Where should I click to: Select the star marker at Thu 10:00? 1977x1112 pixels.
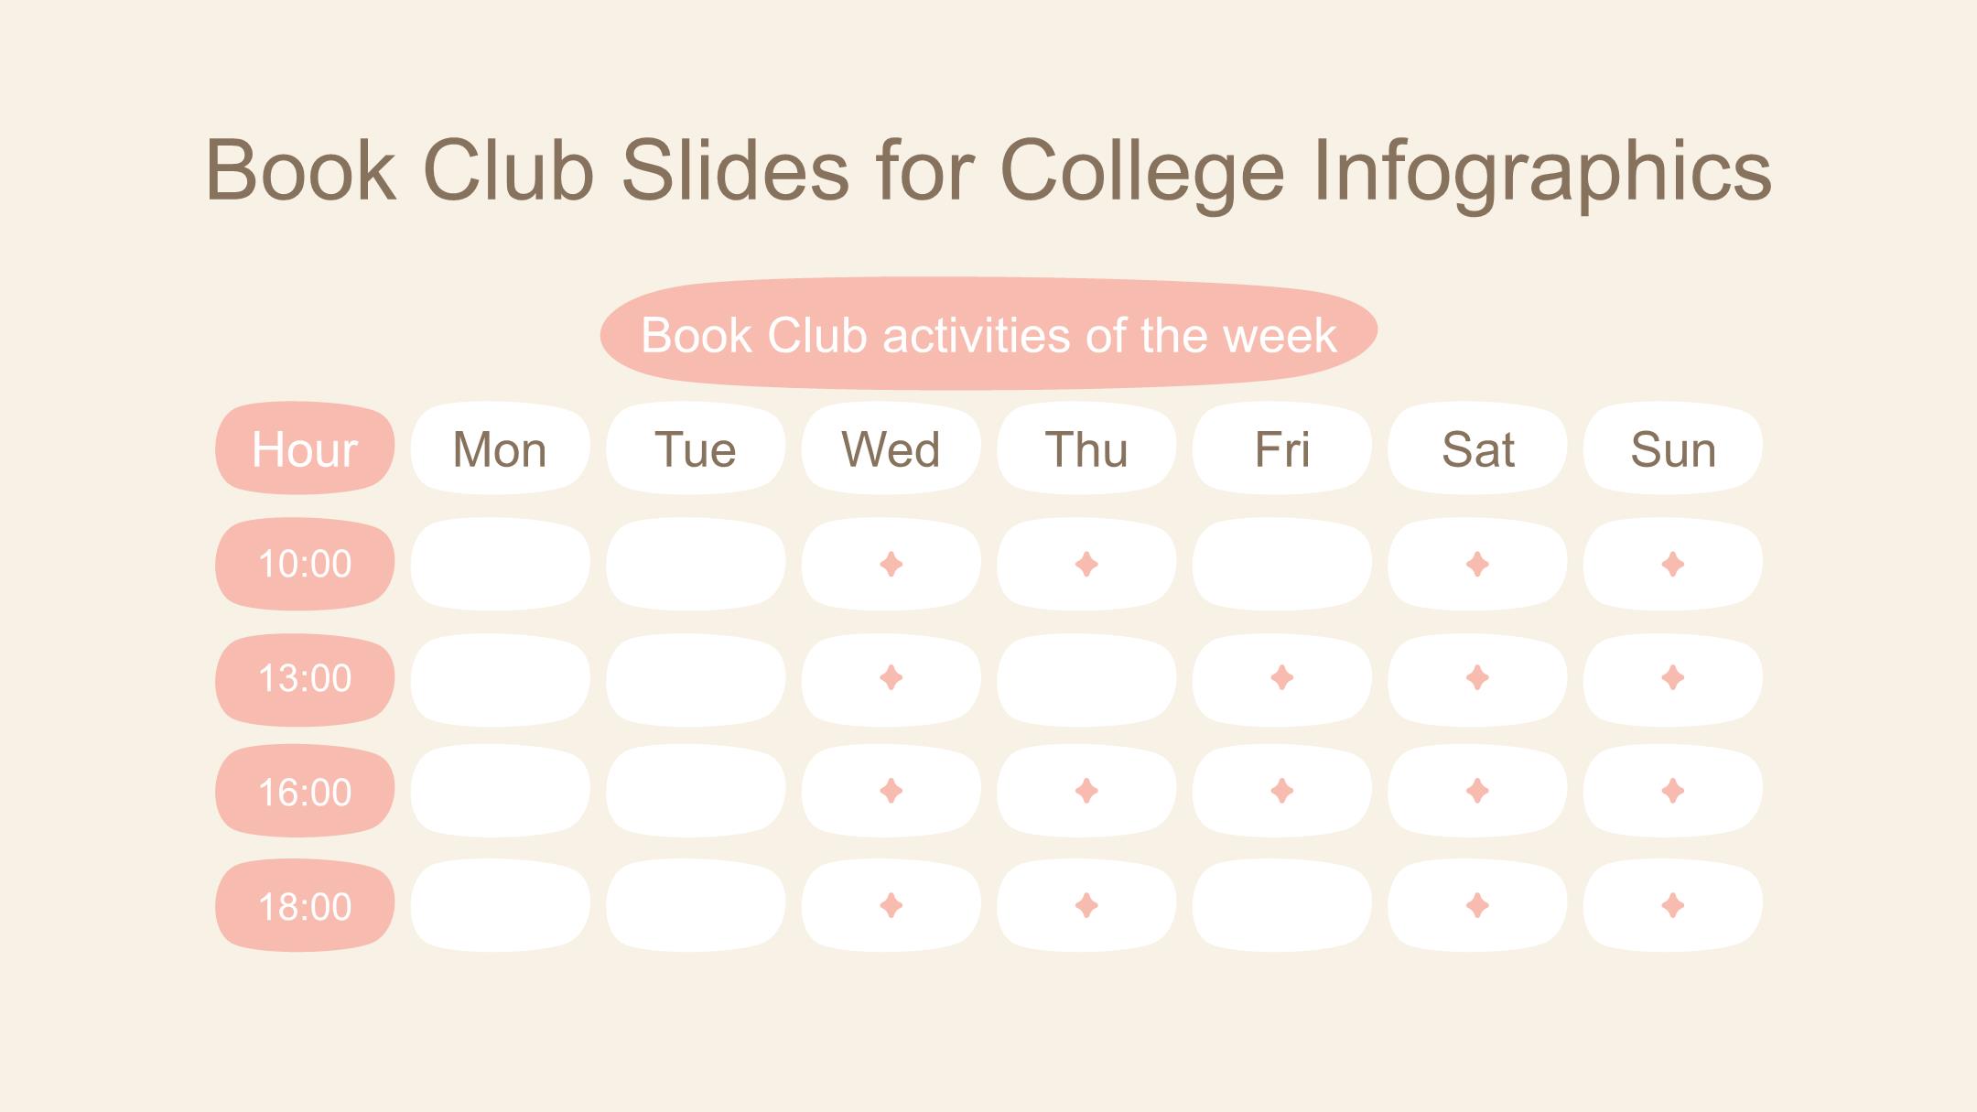(x=1086, y=564)
